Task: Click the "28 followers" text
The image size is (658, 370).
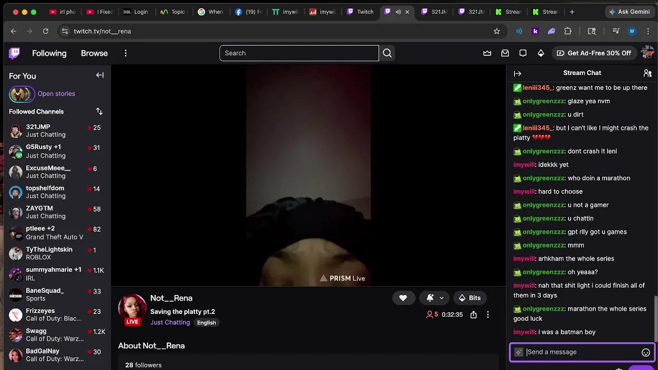Action: 143,365
